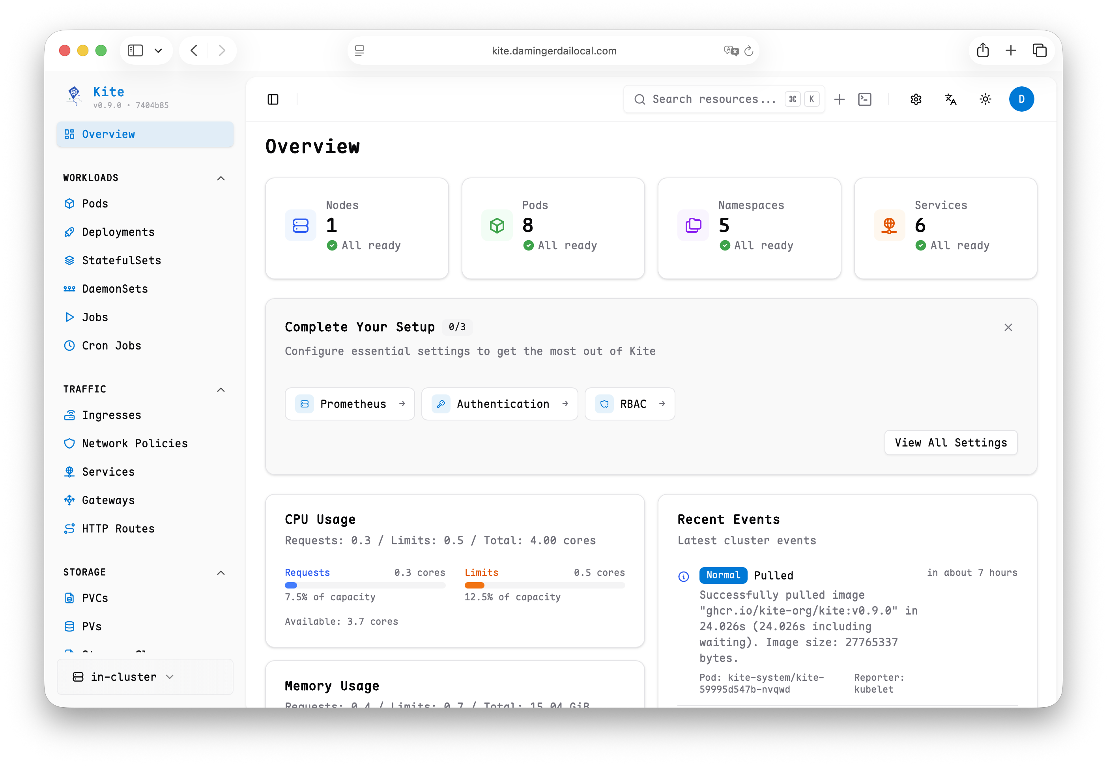Collapse the TRAFFIC section chevron
The width and height of the screenshot is (1107, 766).
[221, 390]
